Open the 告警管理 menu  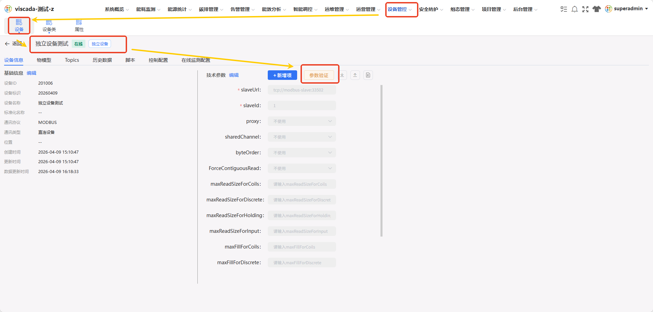[x=242, y=9]
